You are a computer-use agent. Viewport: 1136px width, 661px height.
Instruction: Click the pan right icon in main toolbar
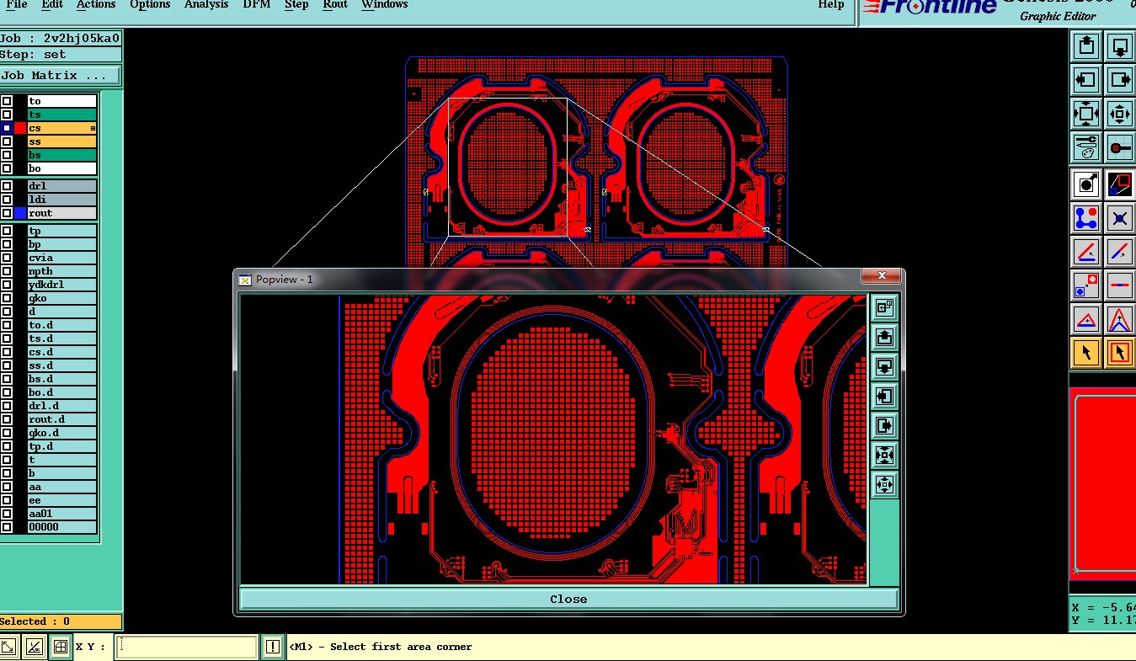point(1119,80)
